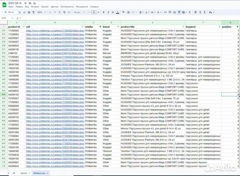Open the text color picker
This screenshot has height=176, width=240.
pos(118,12)
